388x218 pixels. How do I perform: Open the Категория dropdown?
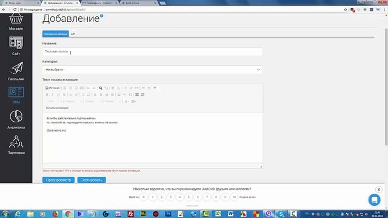point(152,70)
